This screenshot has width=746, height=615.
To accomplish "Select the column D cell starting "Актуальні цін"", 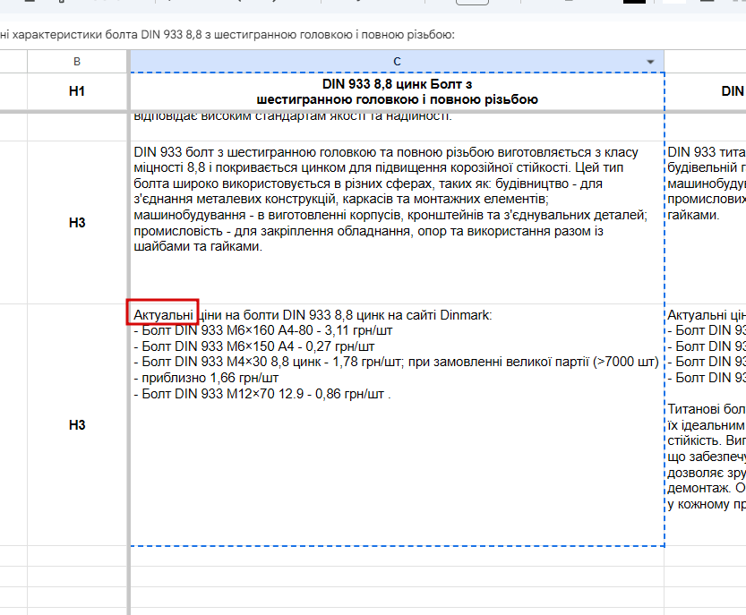I will click(x=706, y=424).
